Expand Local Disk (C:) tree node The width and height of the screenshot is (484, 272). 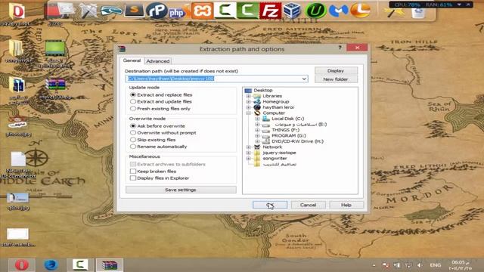257,119
